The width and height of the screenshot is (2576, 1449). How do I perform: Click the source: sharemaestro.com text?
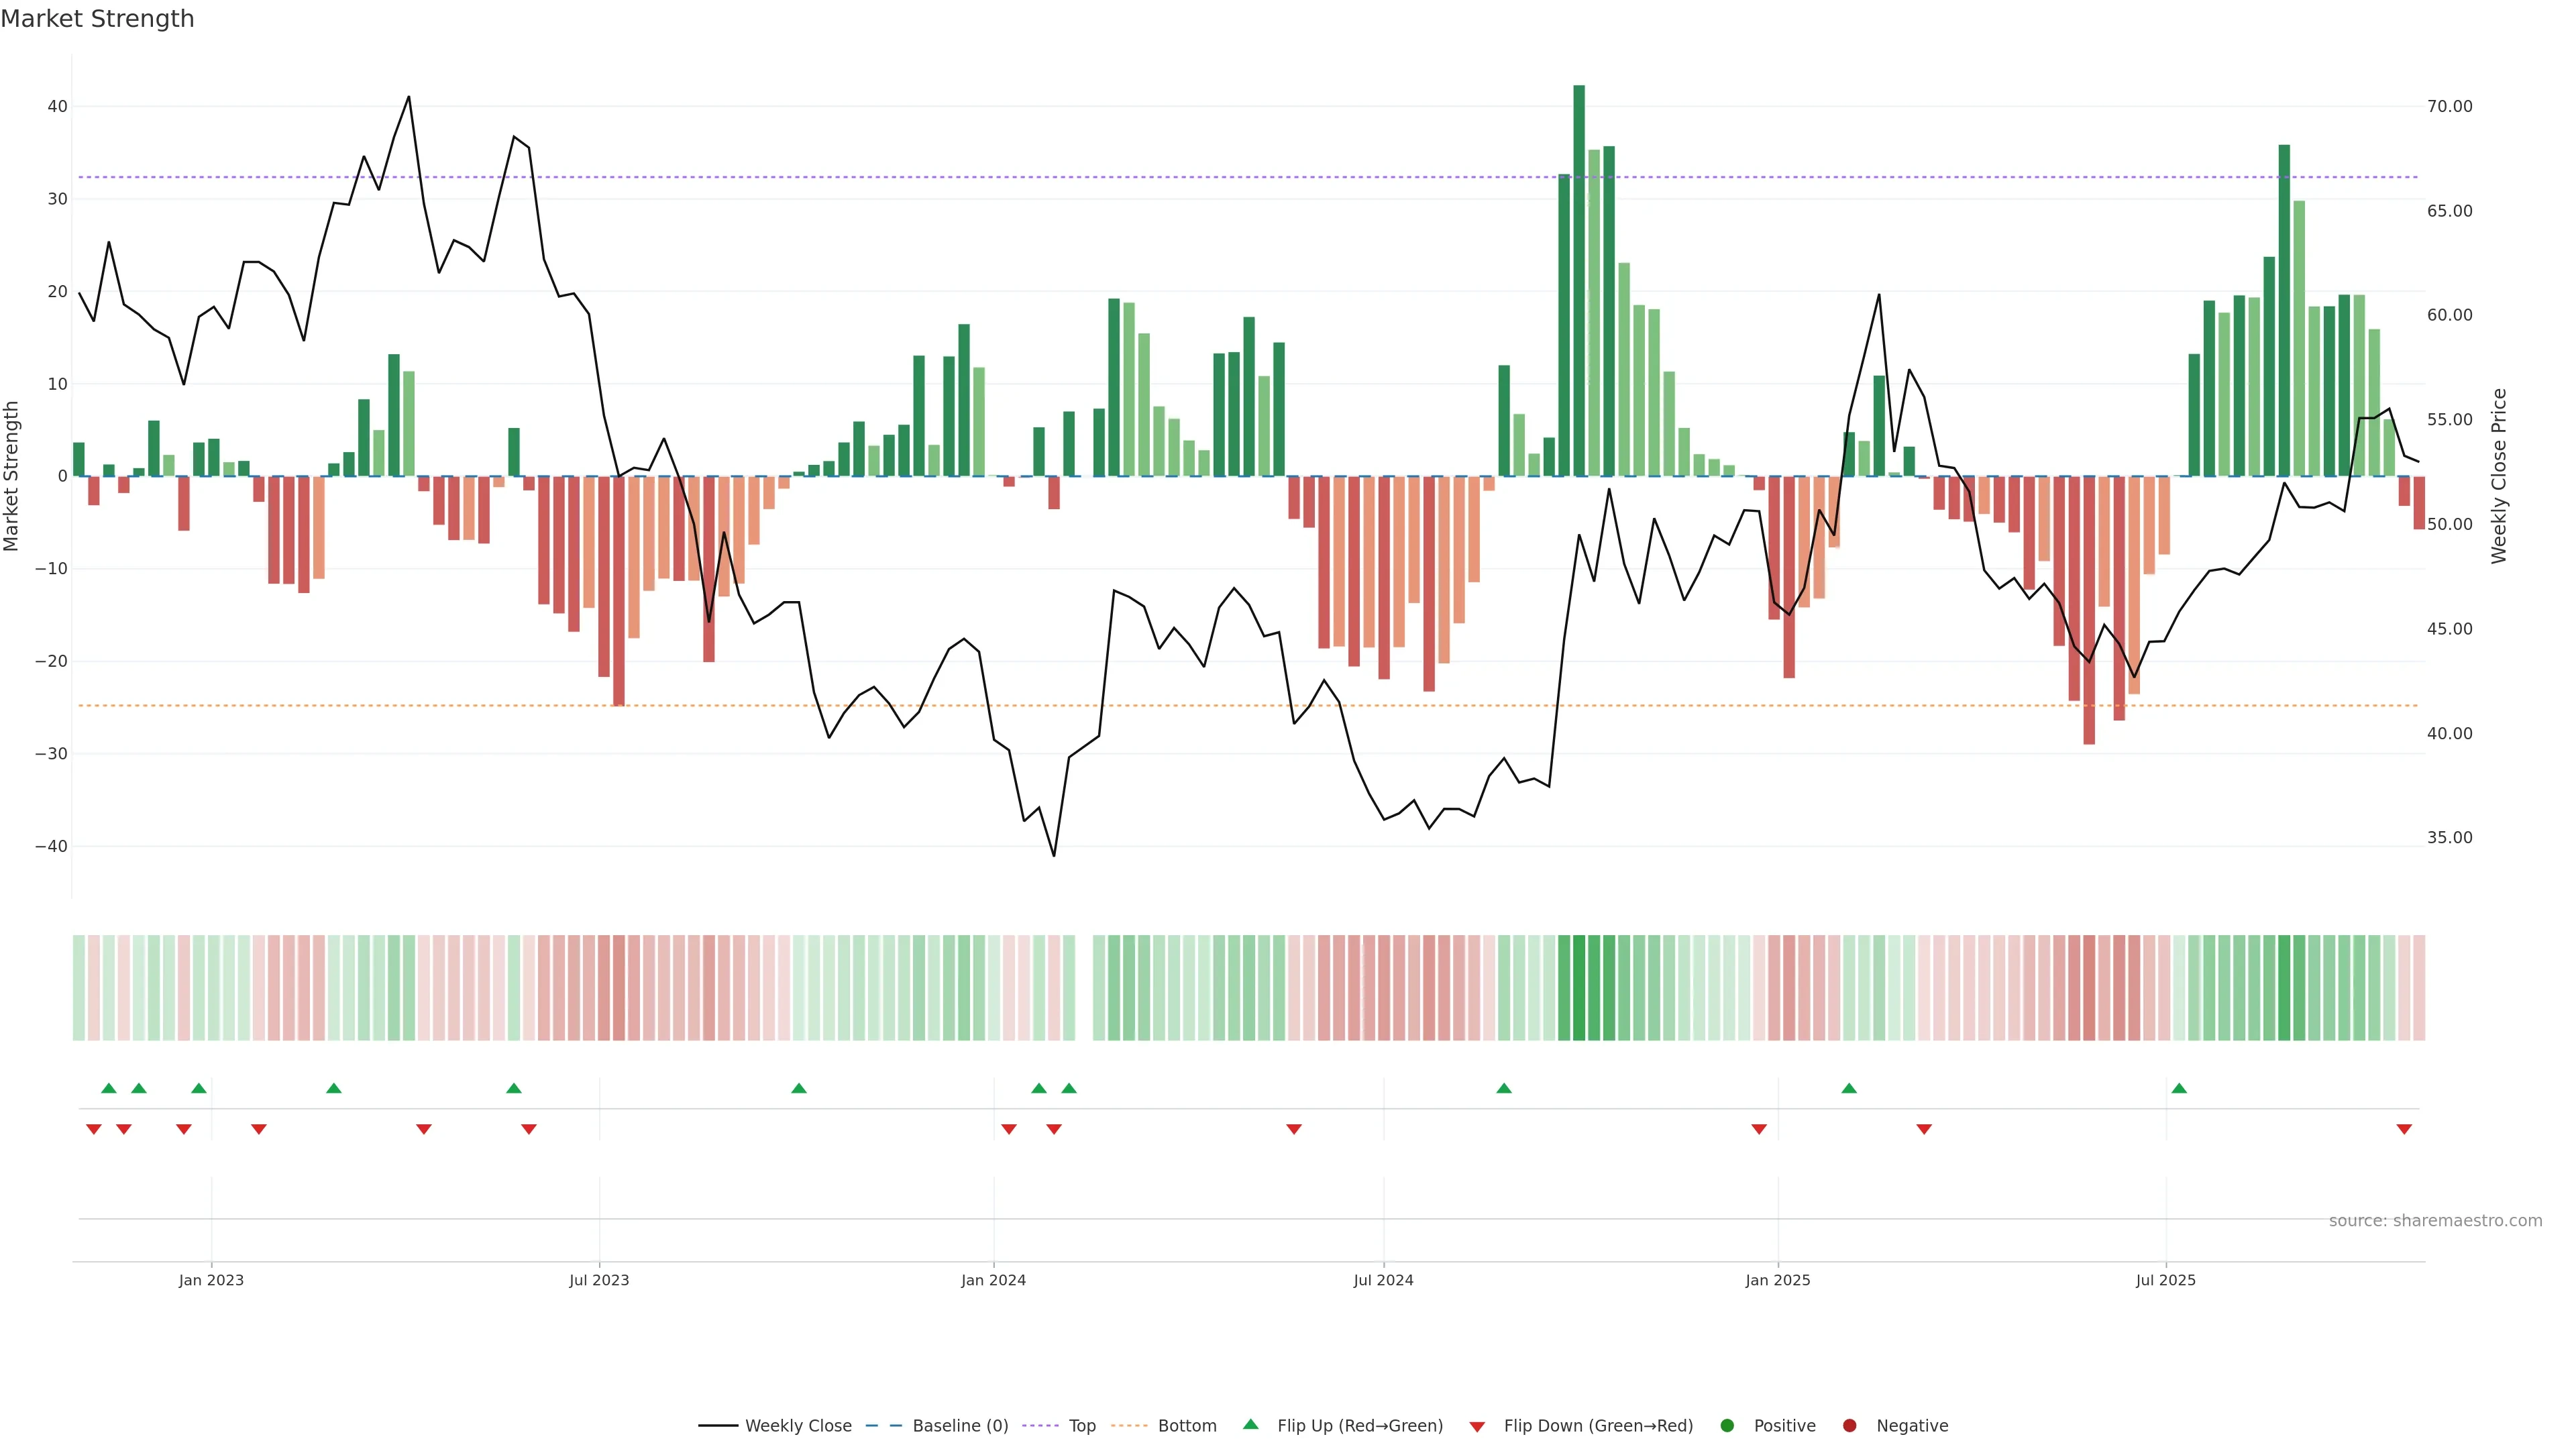tap(2435, 1221)
